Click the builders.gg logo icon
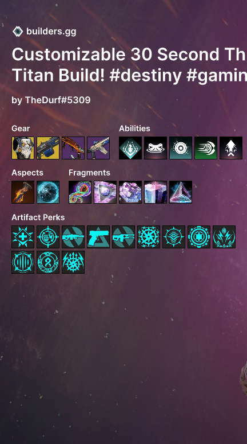The width and height of the screenshot is (247, 444). coord(18,32)
